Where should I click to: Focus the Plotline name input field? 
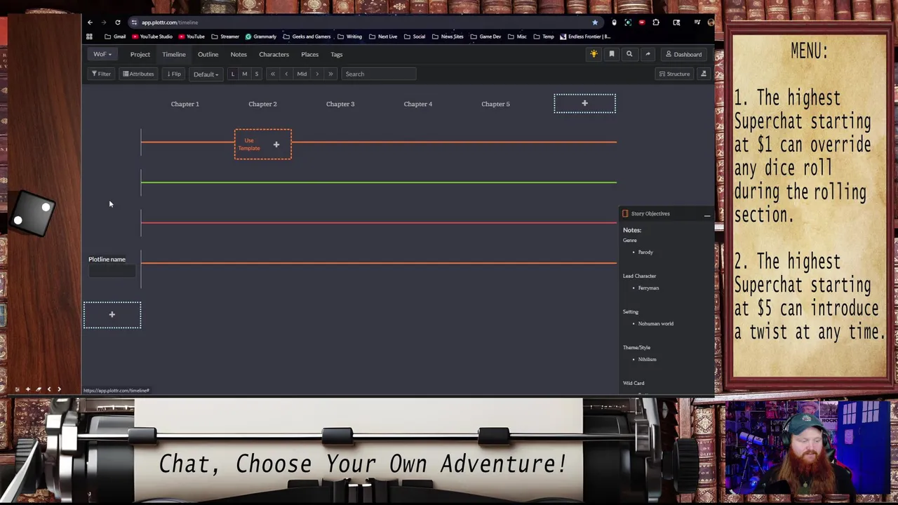(x=112, y=272)
